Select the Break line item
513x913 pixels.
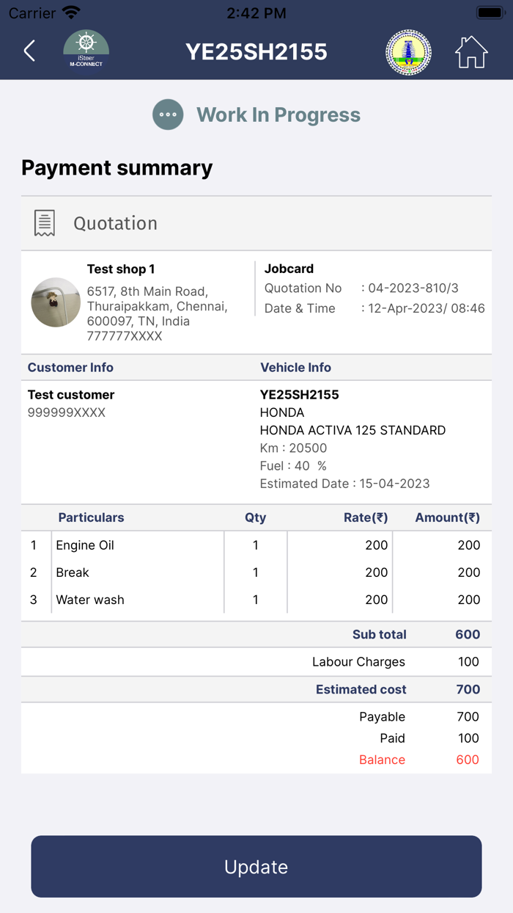click(x=73, y=572)
